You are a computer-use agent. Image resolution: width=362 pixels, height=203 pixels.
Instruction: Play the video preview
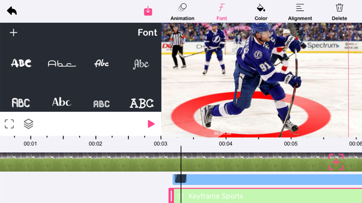point(151,124)
